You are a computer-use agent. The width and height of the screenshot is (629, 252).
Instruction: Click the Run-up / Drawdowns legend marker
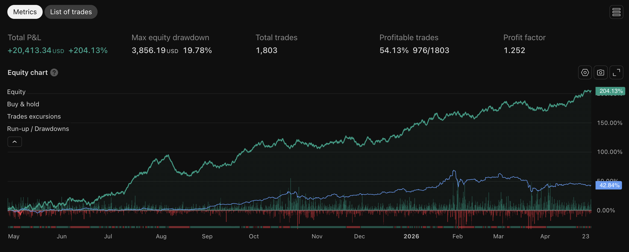(x=38, y=128)
